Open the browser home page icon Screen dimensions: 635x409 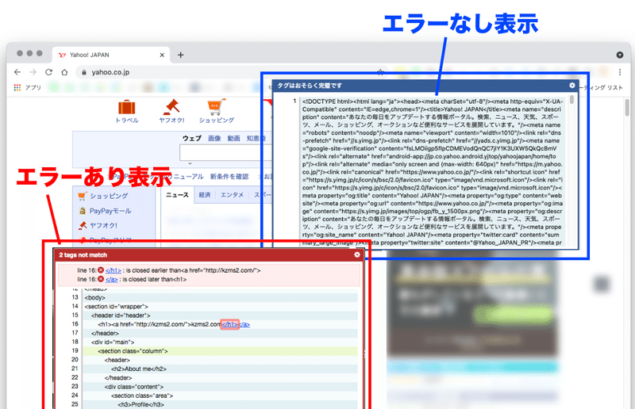[64, 72]
